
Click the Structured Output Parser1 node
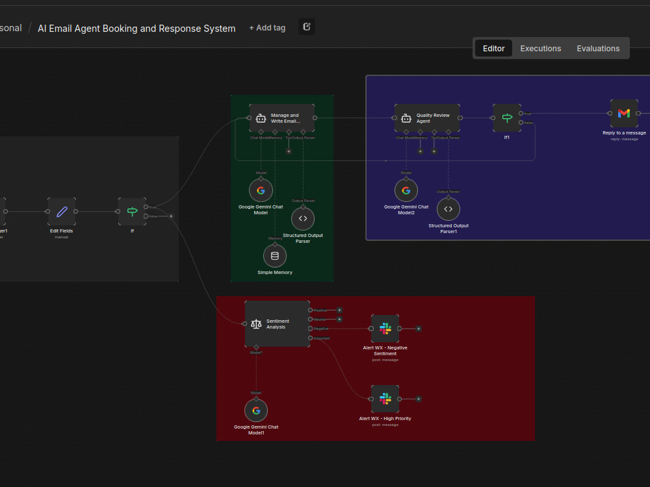click(x=448, y=209)
